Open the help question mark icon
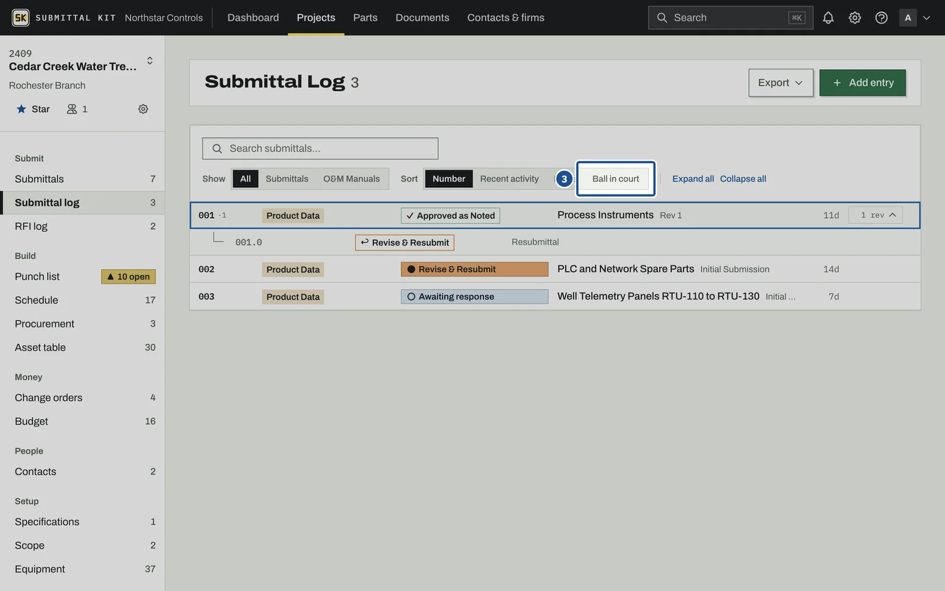The image size is (945, 591). (881, 18)
